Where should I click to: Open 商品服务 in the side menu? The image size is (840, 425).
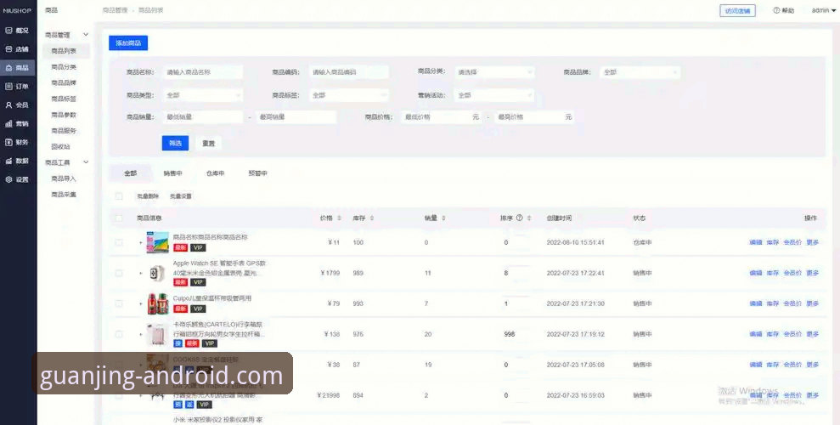coord(64,131)
